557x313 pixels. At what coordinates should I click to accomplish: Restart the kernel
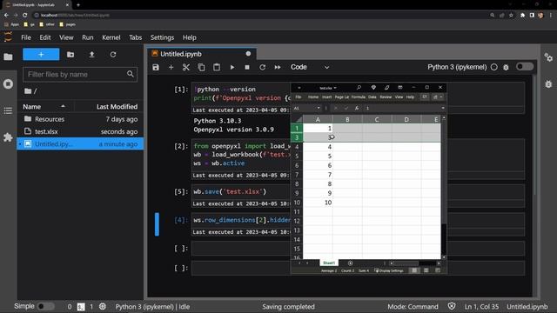pos(262,67)
